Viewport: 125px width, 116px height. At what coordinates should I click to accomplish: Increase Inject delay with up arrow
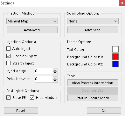tap(55, 70)
